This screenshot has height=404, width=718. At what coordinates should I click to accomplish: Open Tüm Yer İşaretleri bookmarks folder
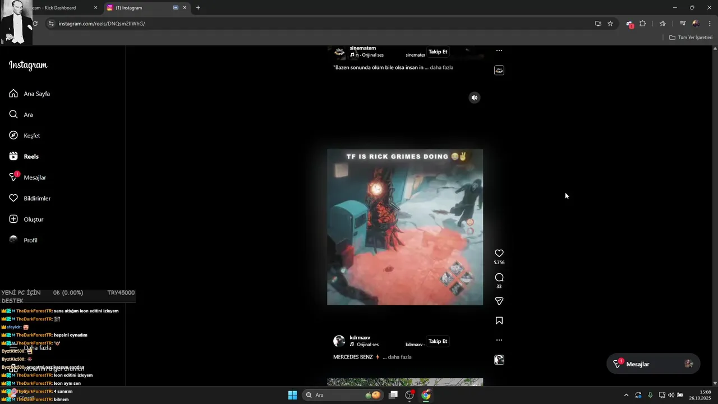coord(691,38)
